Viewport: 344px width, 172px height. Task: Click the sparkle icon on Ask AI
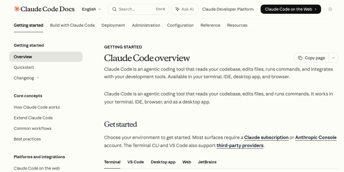(178, 9)
